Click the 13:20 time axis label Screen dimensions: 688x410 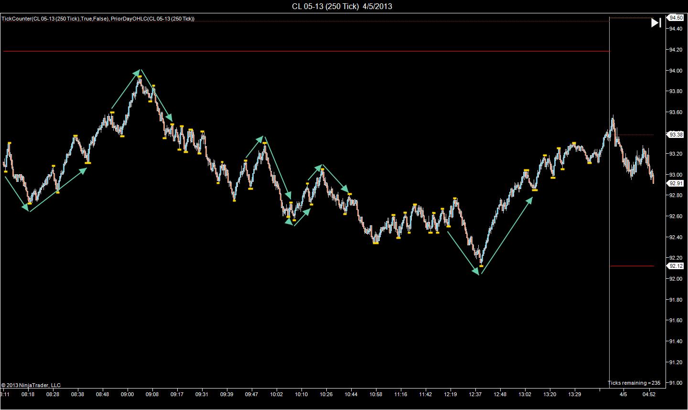point(549,395)
